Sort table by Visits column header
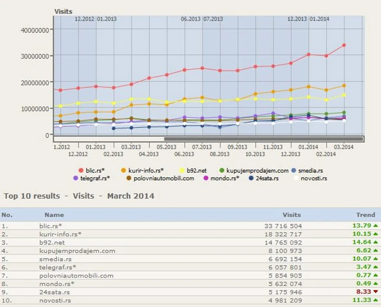This screenshot has height=307, width=381. (291, 215)
